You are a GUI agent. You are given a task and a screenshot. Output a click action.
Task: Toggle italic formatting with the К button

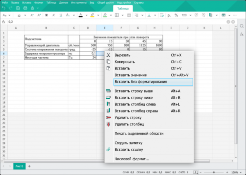pyautogui.click(x=53, y=15)
